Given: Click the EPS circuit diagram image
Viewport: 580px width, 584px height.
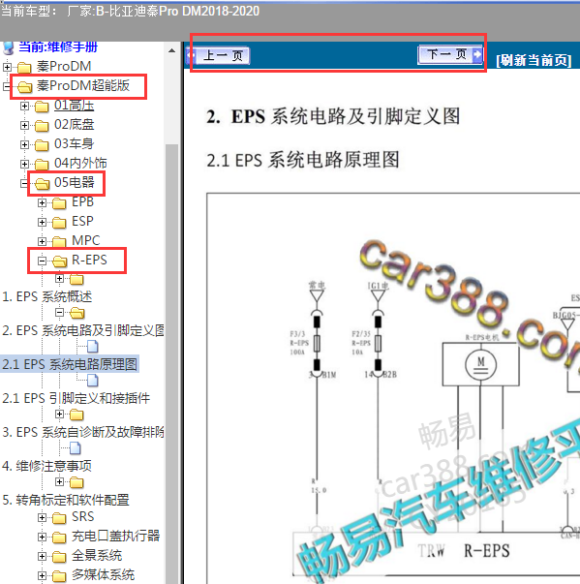Looking at the screenshot, I should click(x=393, y=388).
